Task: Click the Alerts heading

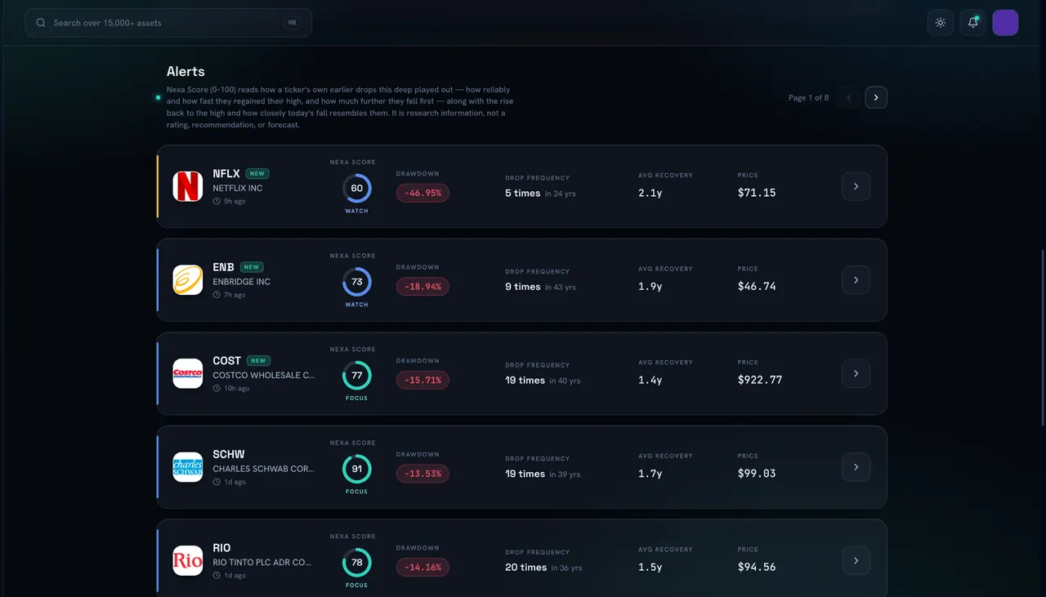Action: [x=186, y=72]
